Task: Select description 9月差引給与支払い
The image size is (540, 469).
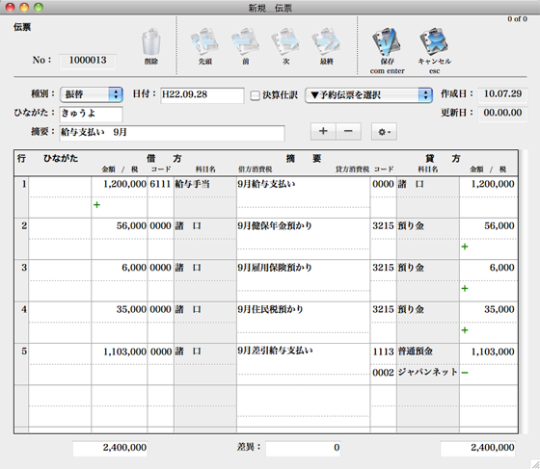Action: 275,351
